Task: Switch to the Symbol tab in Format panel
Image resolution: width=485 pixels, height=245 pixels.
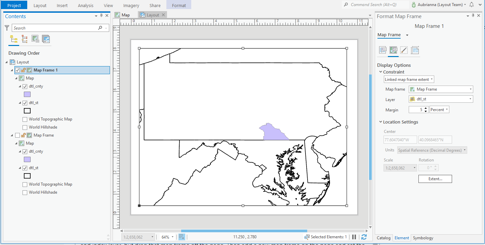Action: coord(404,50)
